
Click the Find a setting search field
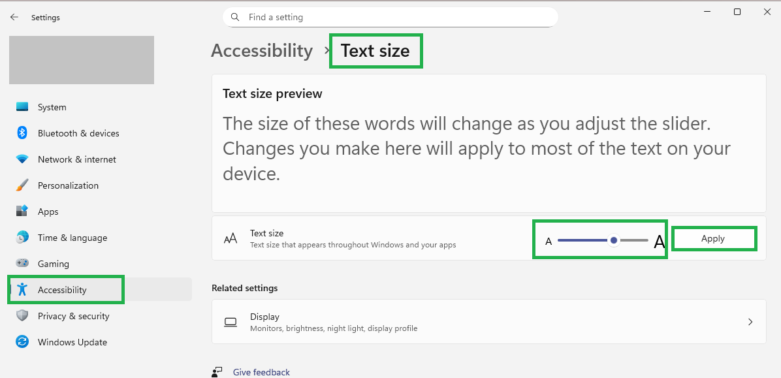pos(390,17)
